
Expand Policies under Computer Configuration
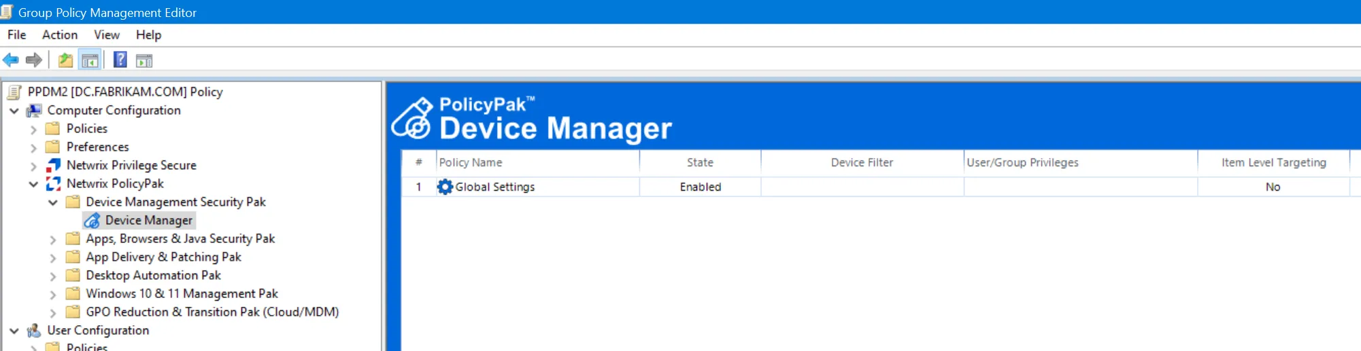click(x=33, y=129)
